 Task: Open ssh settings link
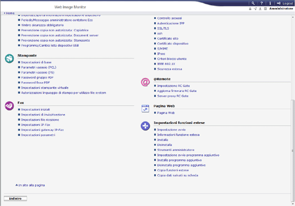click(160, 33)
